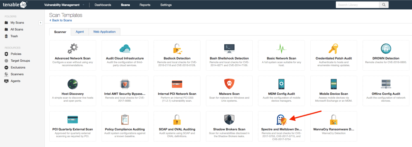
Task: Open the Dashboards menu
Action: 103,5
